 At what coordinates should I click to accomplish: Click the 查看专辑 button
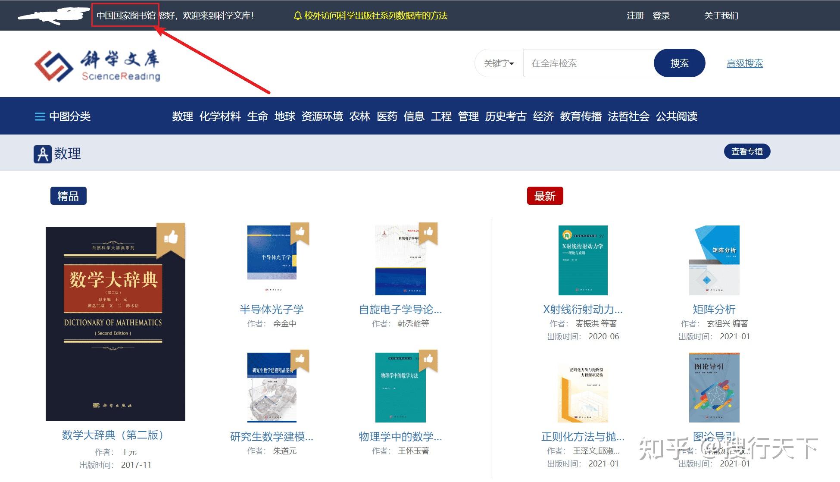click(x=747, y=151)
